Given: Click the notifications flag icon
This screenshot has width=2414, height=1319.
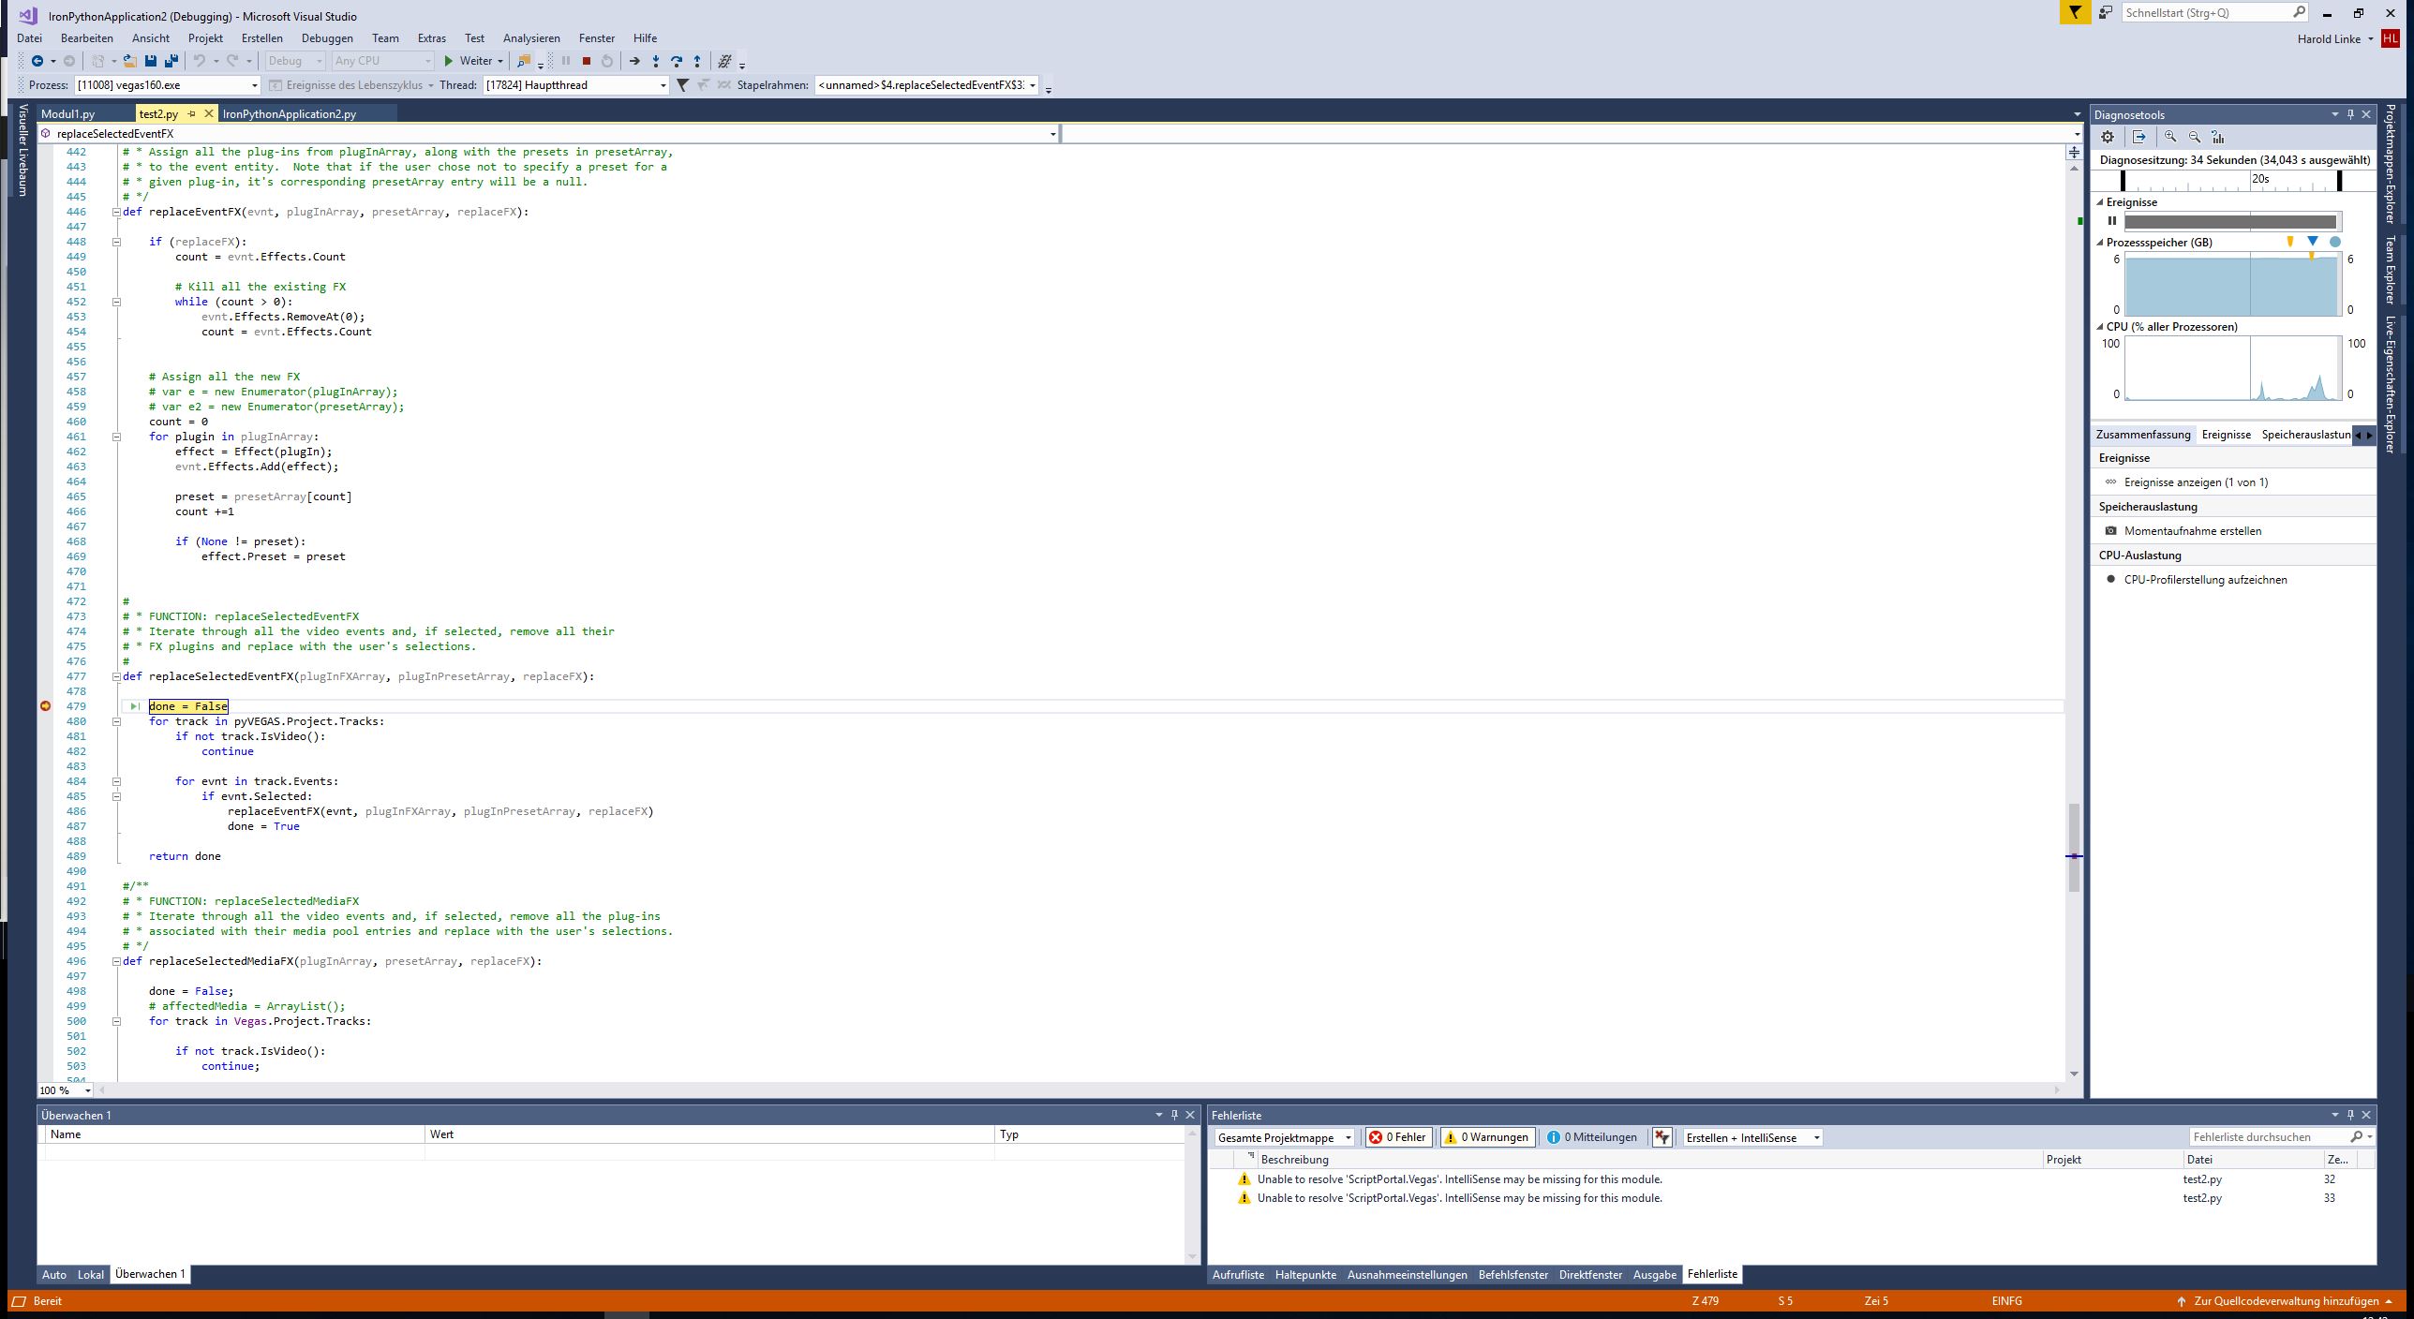Looking at the screenshot, I should [x=2075, y=13].
